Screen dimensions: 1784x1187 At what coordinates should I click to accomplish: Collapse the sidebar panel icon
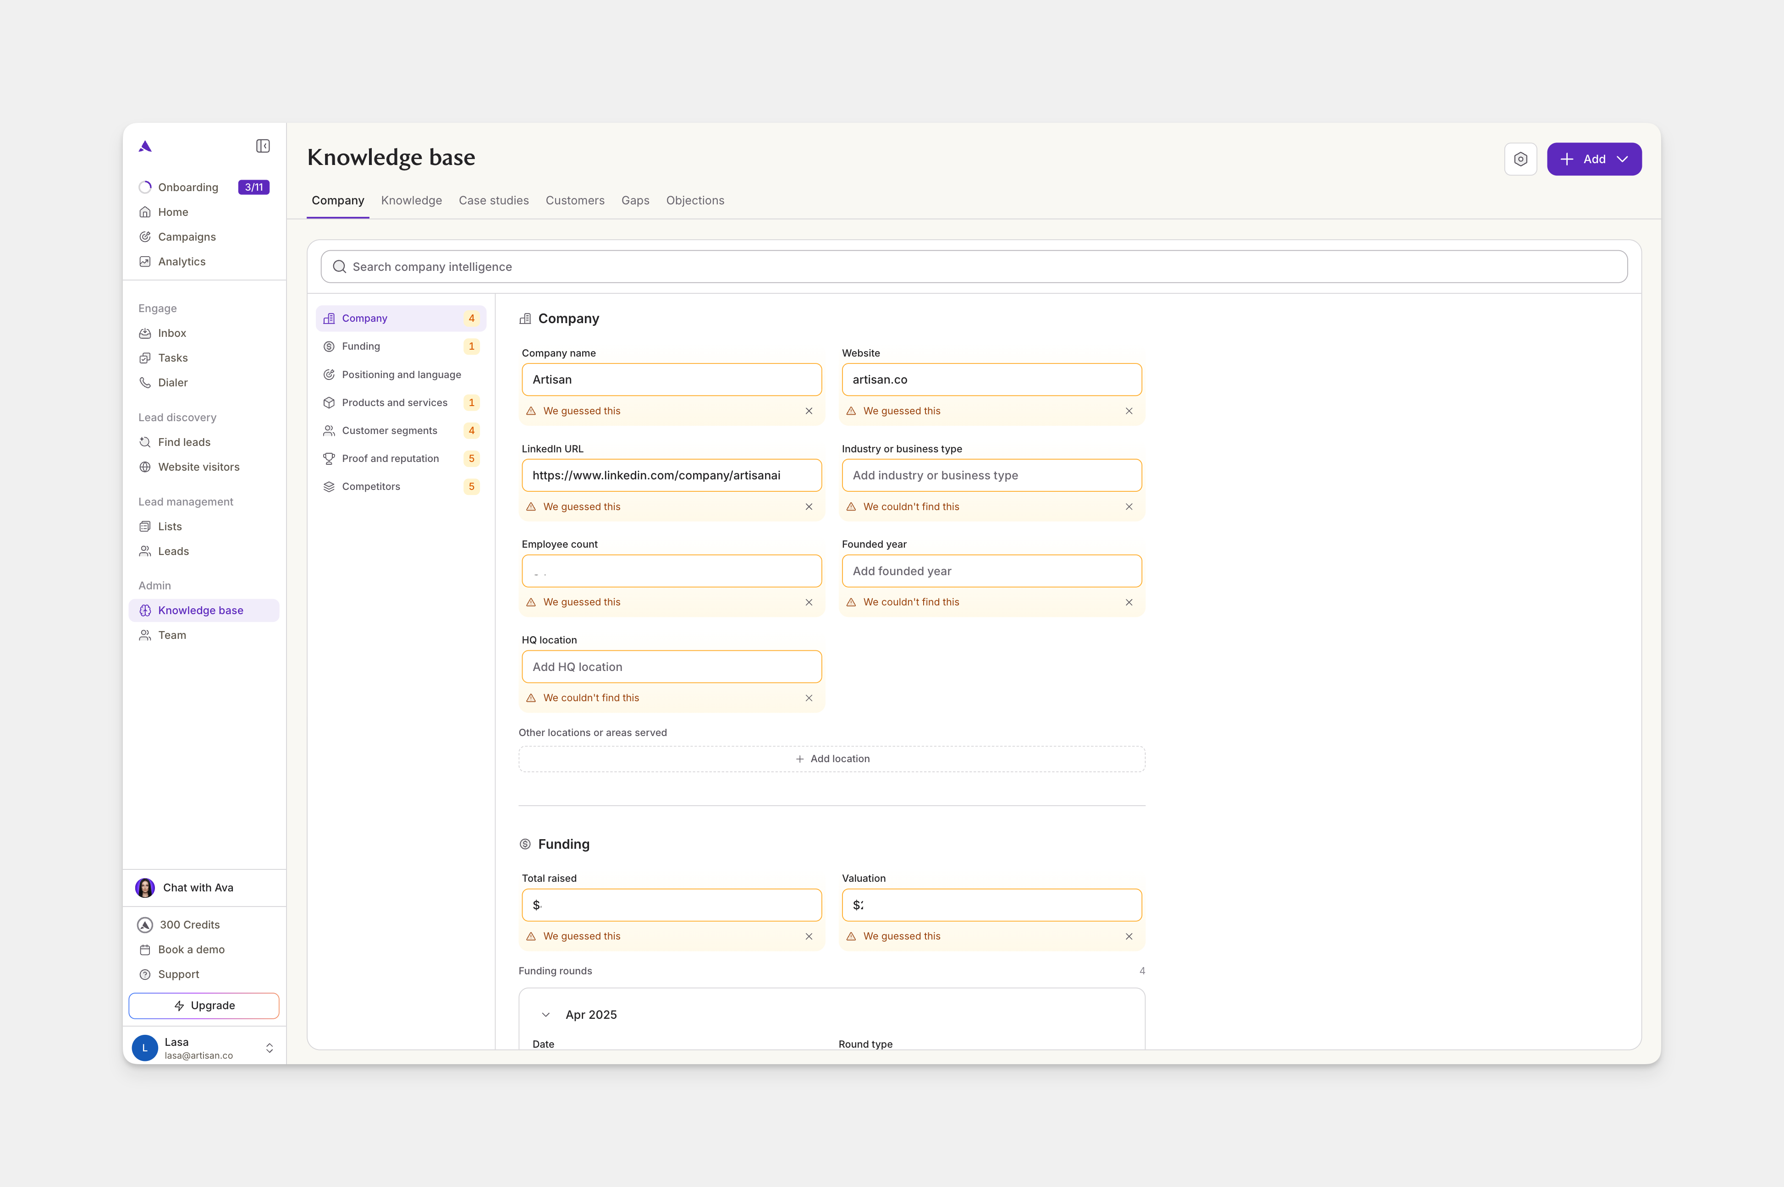pos(263,146)
